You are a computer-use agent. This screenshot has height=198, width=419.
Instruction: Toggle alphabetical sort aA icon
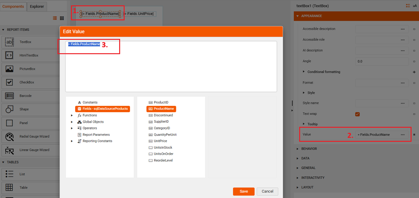click(415, 6)
